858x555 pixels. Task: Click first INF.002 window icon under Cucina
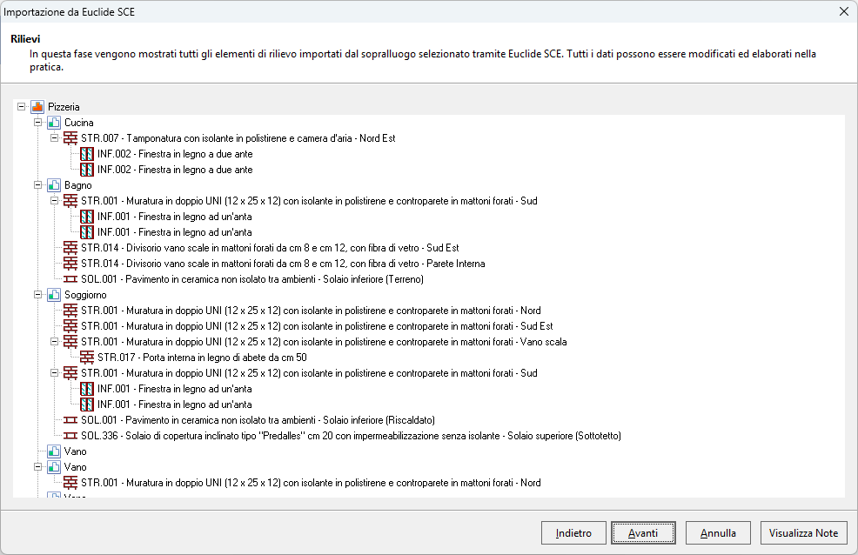[87, 154]
